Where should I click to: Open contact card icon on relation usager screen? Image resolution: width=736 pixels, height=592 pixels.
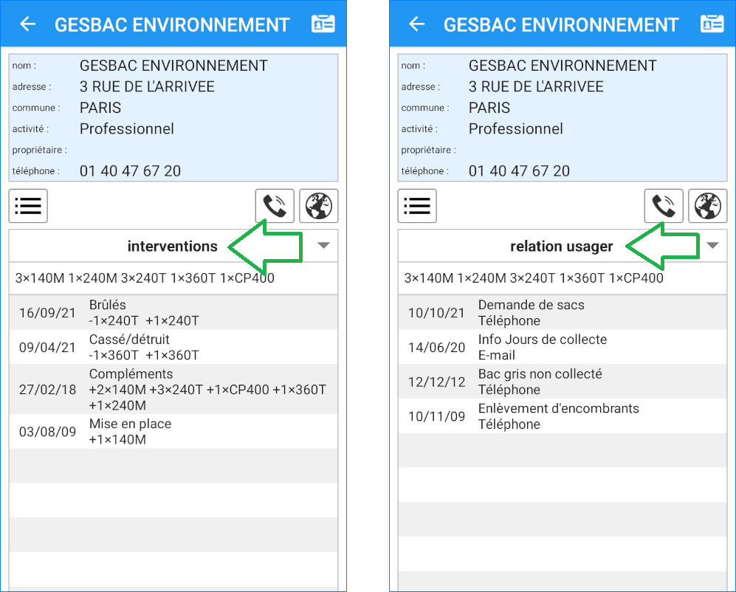712,24
